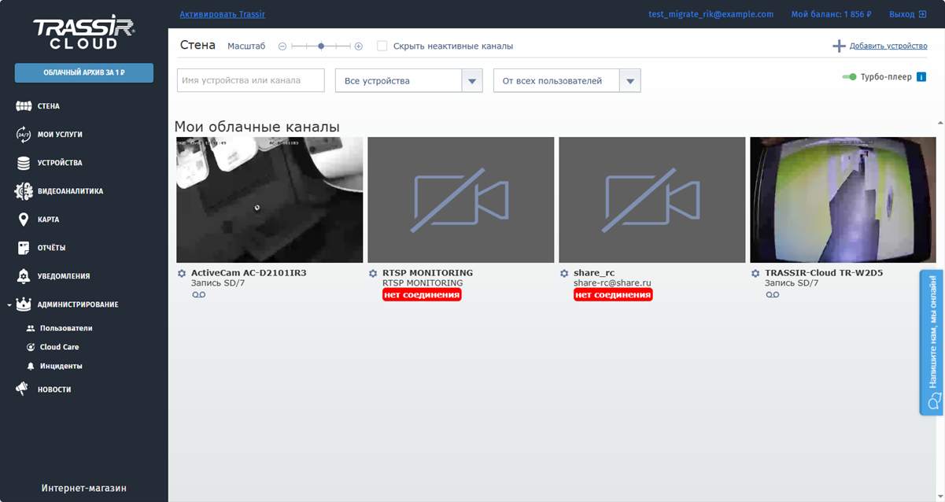Open Видеоаналитика in the sidebar
This screenshot has height=502, width=945.
(x=70, y=191)
